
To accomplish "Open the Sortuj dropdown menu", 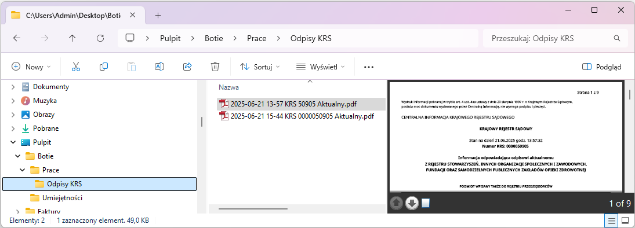I will [x=260, y=67].
